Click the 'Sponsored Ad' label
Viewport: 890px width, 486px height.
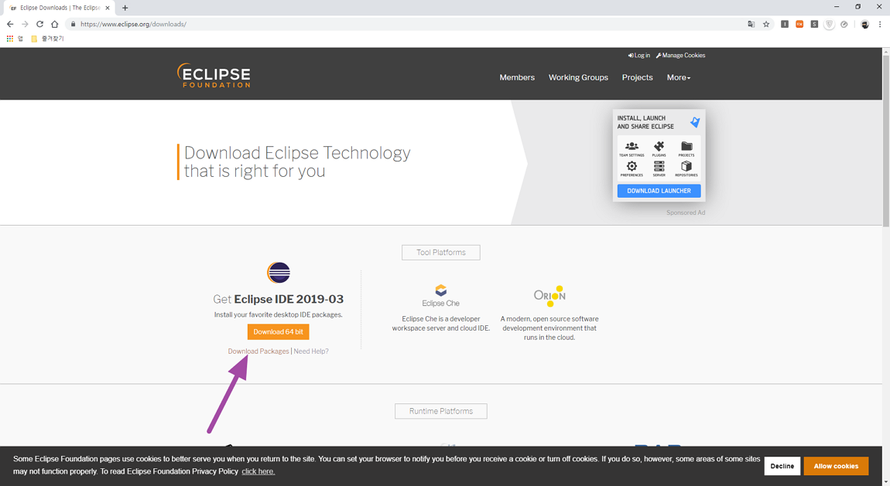686,213
